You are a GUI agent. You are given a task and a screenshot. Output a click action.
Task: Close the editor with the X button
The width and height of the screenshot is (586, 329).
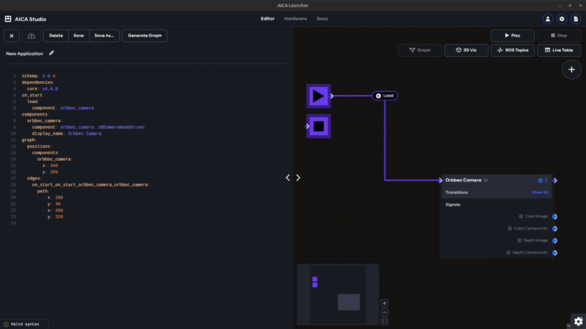(12, 36)
